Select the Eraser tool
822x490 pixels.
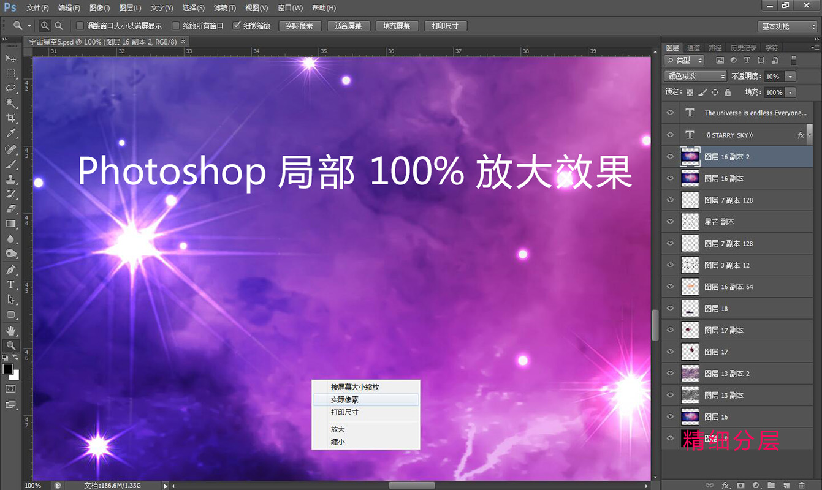point(11,209)
